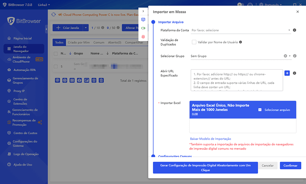Check the row 5 checkbox in table
The image size is (306, 184).
click(x=56, y=67)
